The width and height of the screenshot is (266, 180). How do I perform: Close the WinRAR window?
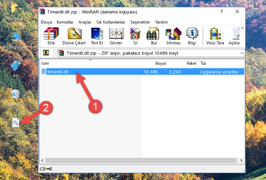coord(237,11)
